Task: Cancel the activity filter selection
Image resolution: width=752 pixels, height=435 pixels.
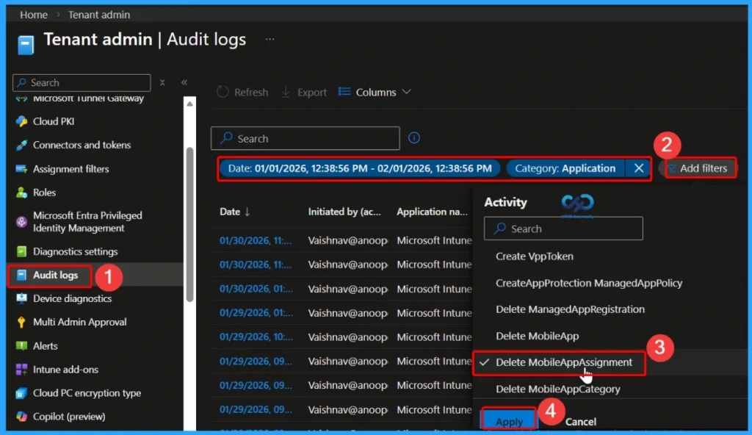Action: point(580,422)
